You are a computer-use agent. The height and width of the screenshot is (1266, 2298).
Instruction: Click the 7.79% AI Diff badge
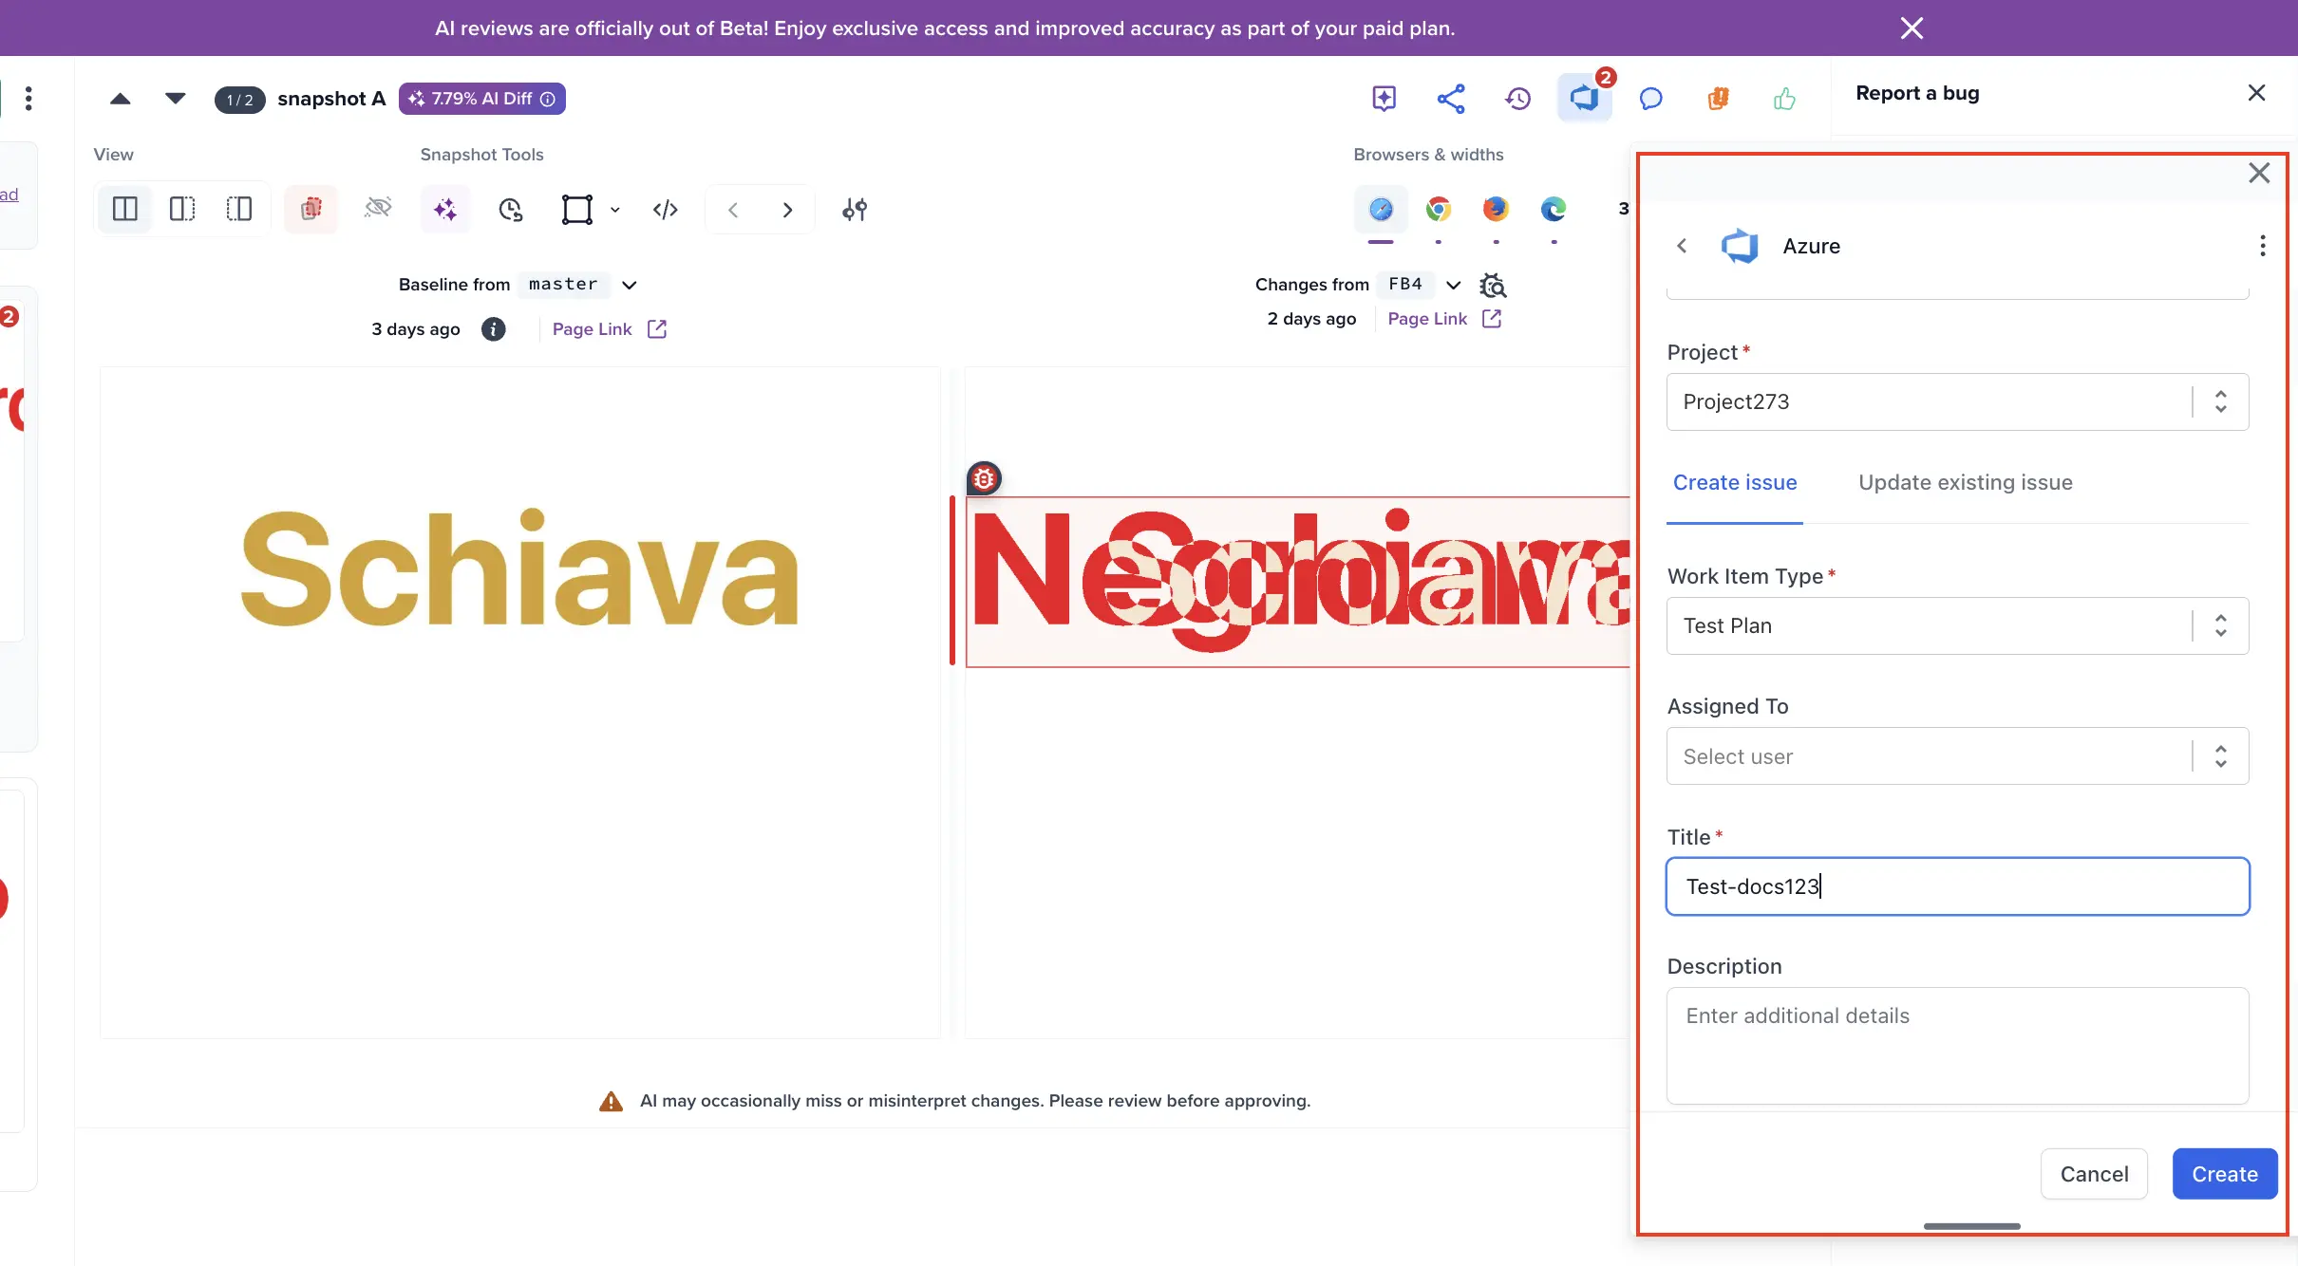482,99
